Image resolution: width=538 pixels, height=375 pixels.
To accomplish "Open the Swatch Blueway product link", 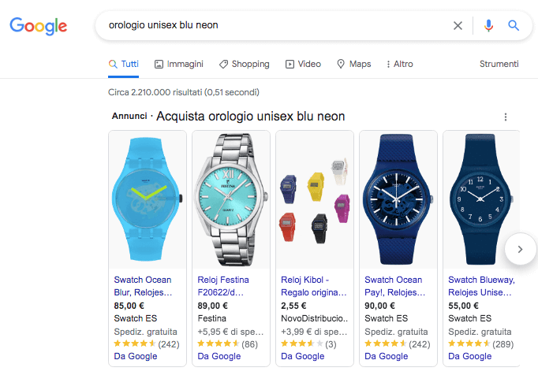I will coord(481,285).
